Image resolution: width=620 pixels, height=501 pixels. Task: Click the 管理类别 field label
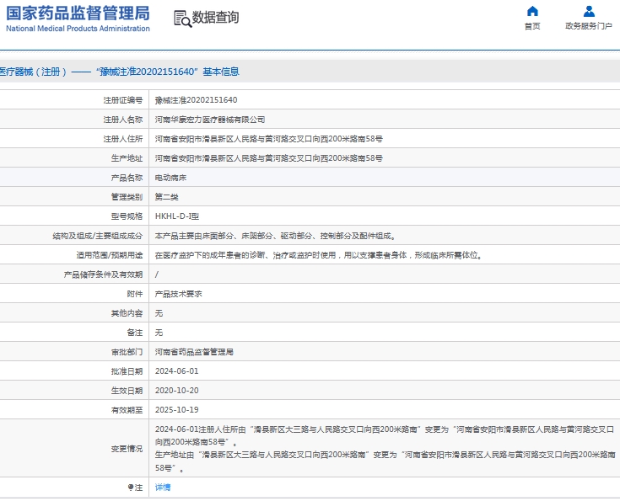[x=127, y=197]
